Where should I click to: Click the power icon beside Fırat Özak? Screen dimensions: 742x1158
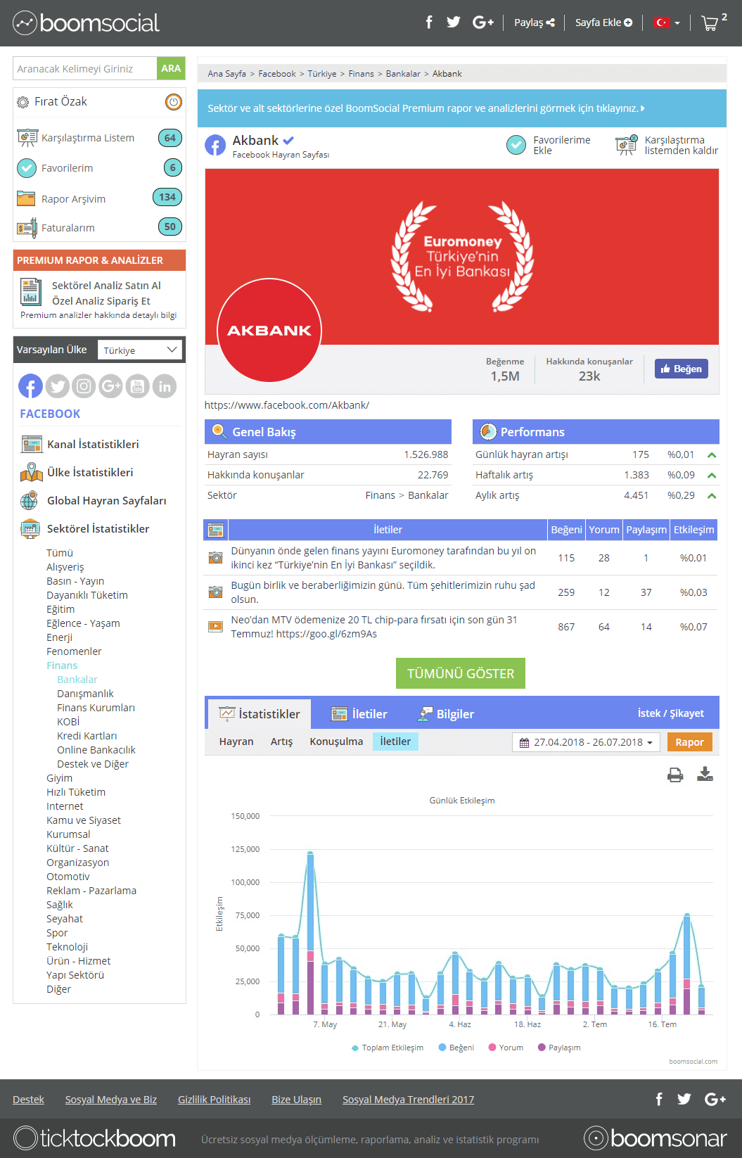[x=174, y=102]
